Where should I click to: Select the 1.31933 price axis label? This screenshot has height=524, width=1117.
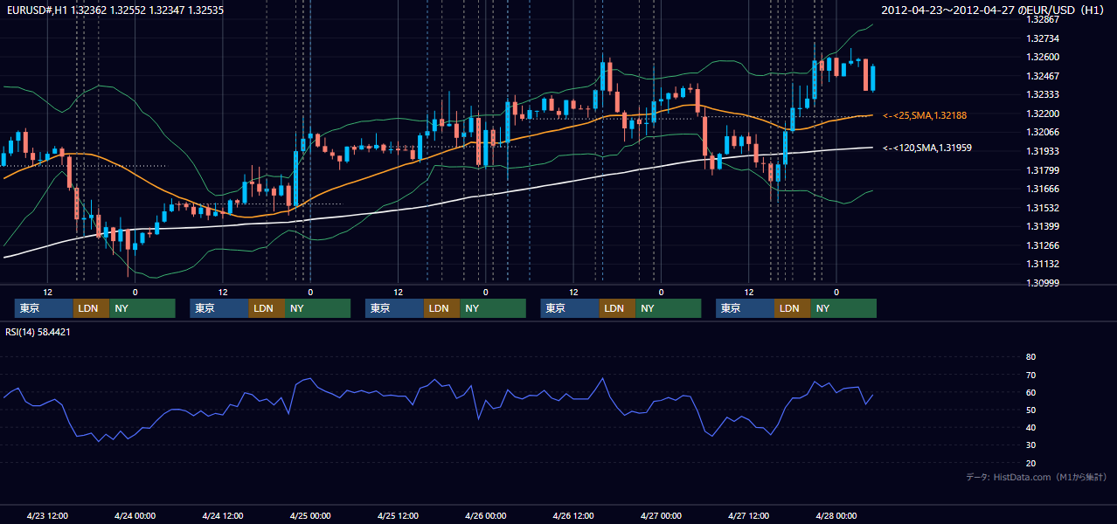(1043, 151)
